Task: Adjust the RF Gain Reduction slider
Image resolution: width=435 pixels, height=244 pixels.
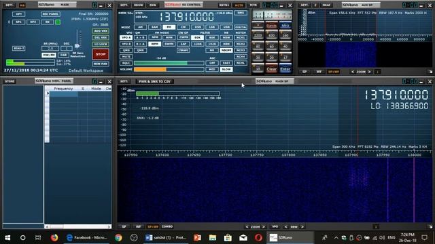Action: [x=77, y=46]
